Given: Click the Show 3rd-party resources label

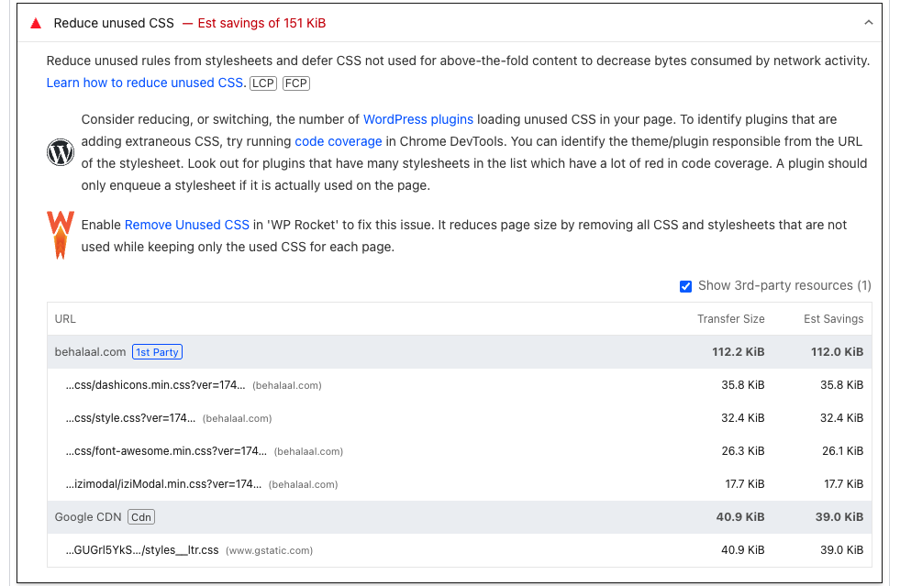Looking at the screenshot, I should pos(784,286).
